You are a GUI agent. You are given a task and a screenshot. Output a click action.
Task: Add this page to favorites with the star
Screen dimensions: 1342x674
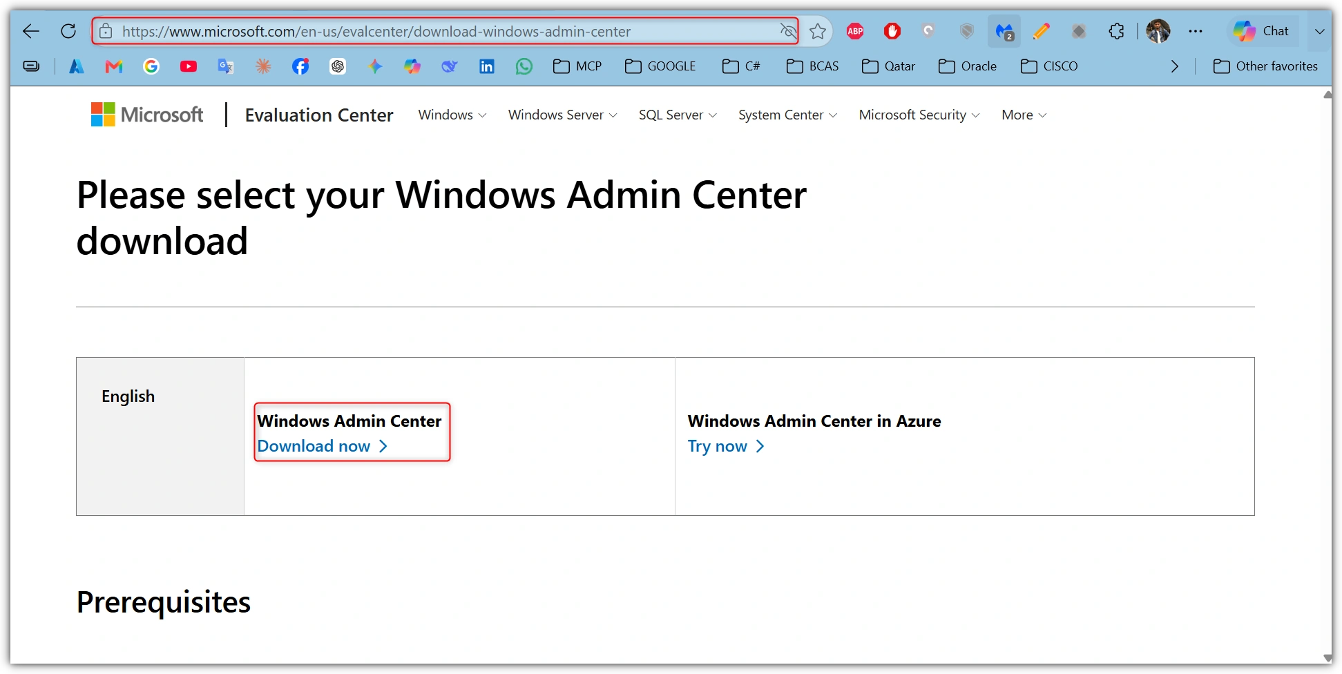point(818,31)
